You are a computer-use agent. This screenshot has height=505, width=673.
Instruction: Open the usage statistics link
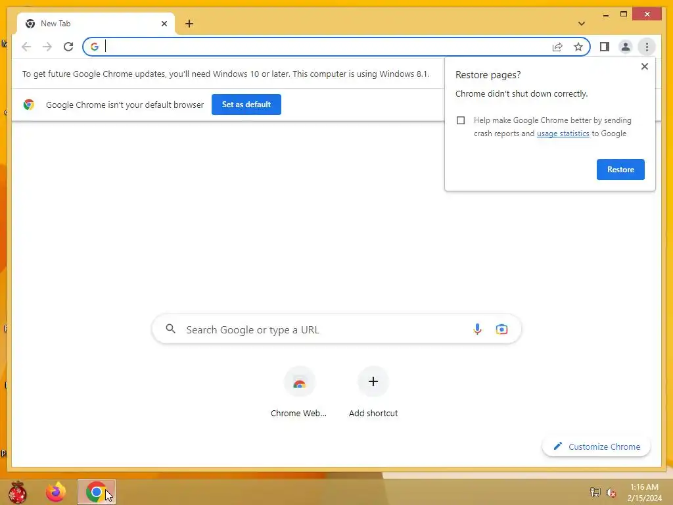pyautogui.click(x=563, y=133)
